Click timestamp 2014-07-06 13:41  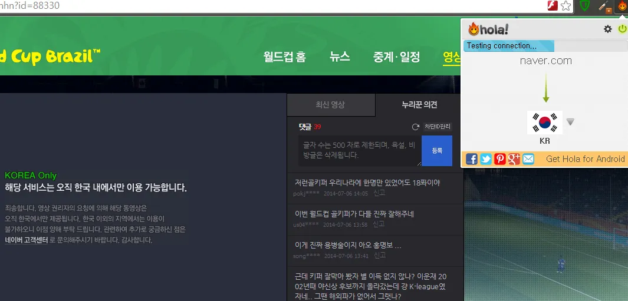tap(346, 256)
